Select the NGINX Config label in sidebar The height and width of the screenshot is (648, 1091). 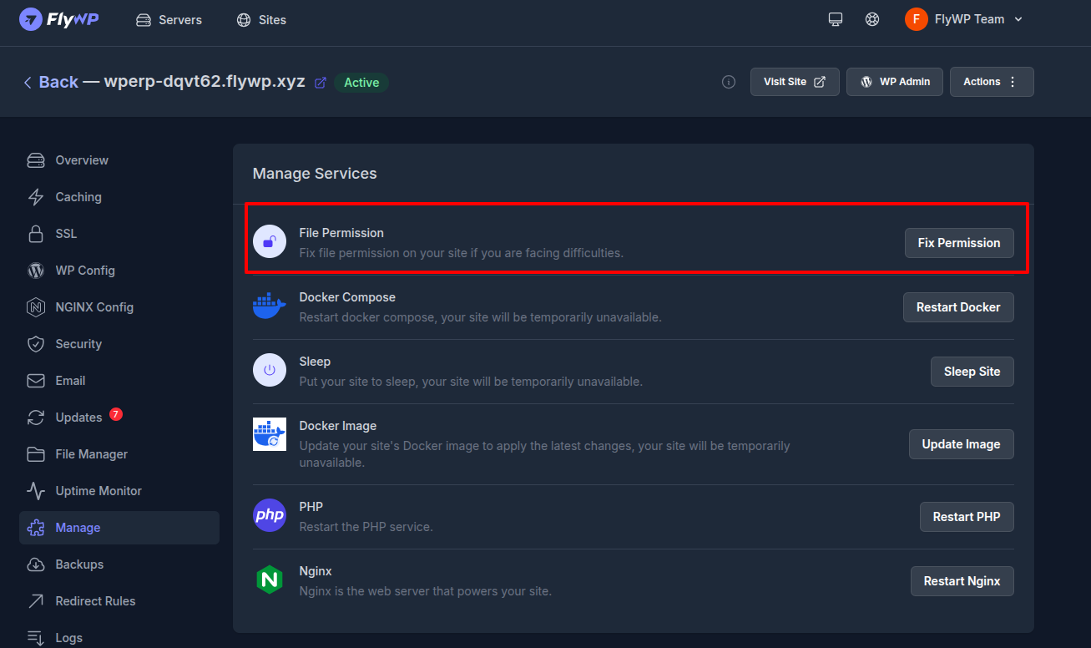pyautogui.click(x=94, y=307)
